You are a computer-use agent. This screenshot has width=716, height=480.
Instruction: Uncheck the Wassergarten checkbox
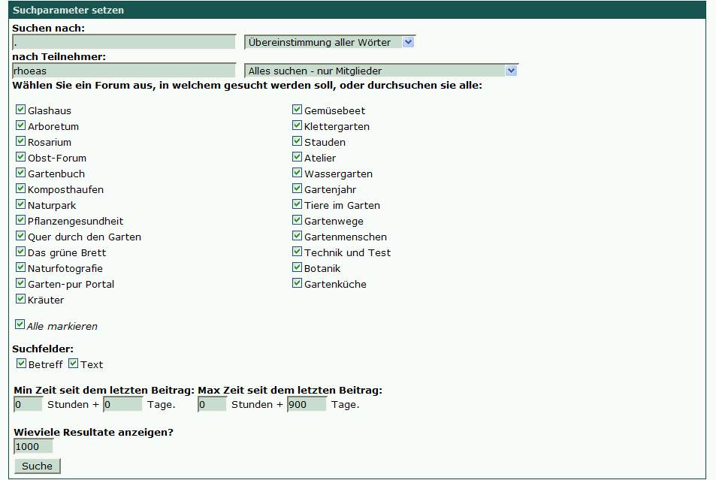coord(298,173)
